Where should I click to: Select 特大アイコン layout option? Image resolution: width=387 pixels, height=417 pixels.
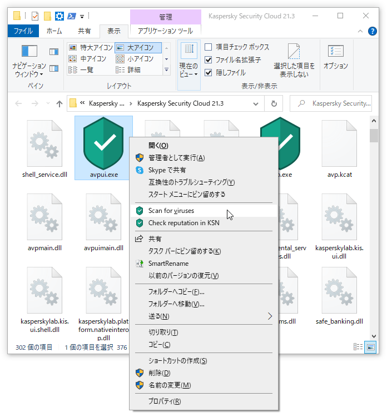pyautogui.click(x=91, y=48)
